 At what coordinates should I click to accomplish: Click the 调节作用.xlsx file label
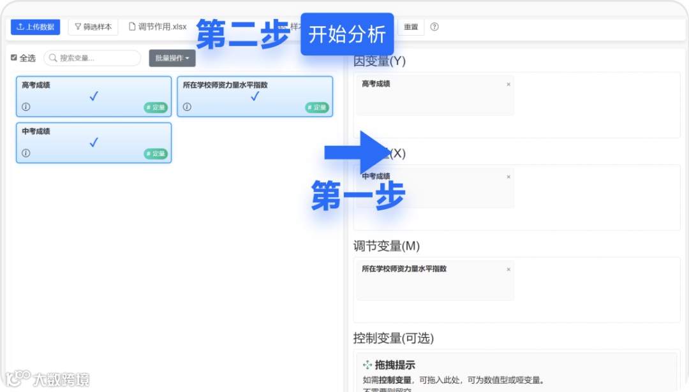point(158,27)
